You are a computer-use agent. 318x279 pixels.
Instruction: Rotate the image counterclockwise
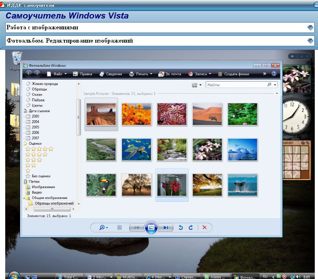[181, 228]
